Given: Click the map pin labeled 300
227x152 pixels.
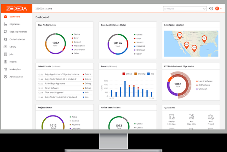Looking at the screenshot, I should (x=187, y=45).
